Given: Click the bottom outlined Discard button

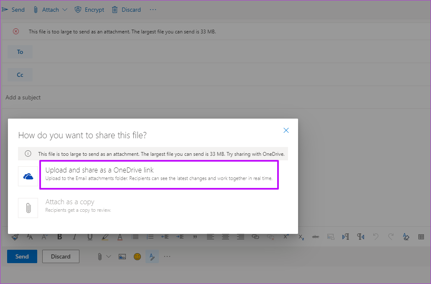Looking at the screenshot, I should click(x=61, y=256).
